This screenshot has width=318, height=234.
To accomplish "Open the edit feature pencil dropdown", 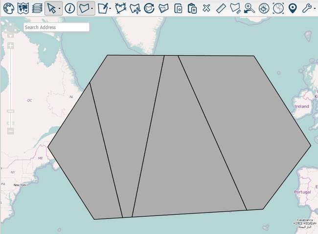I will [x=110, y=8].
